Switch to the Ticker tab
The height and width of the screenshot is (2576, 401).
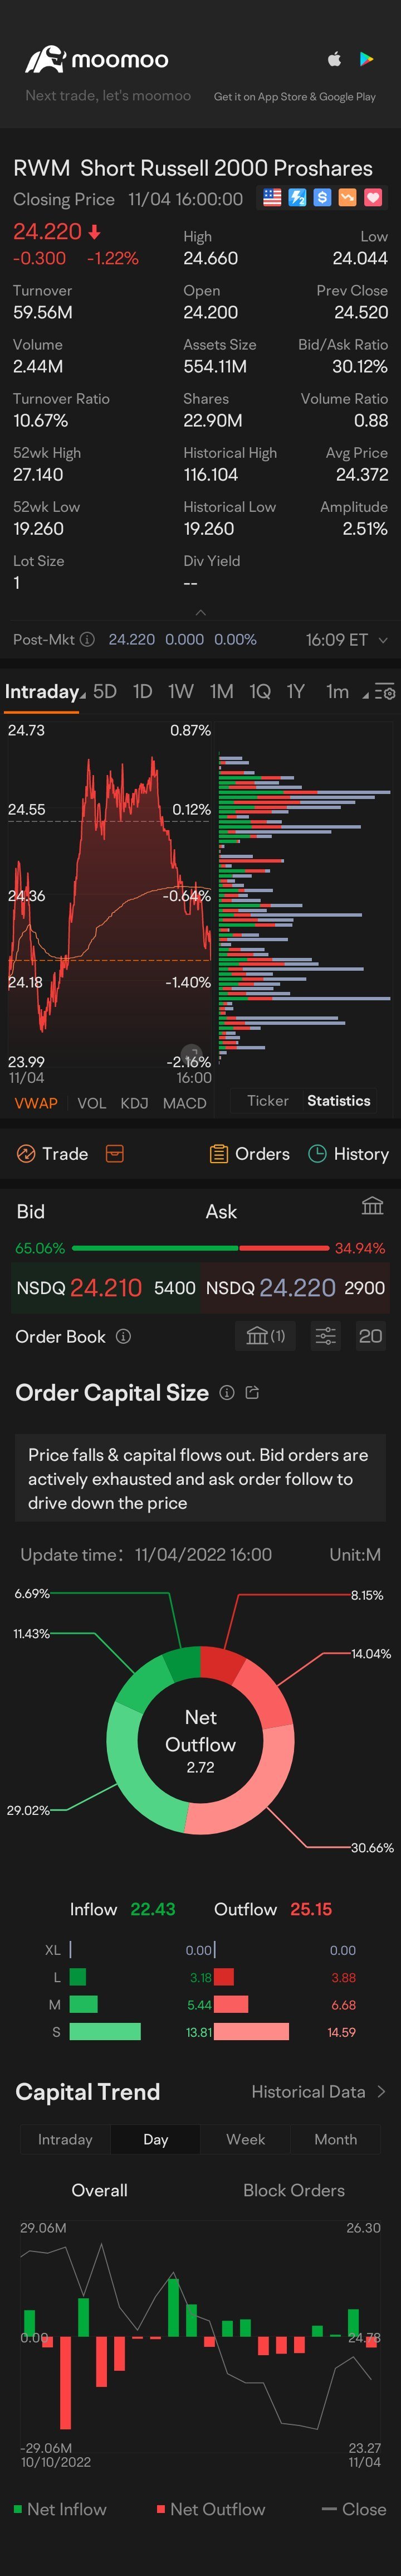267,1100
